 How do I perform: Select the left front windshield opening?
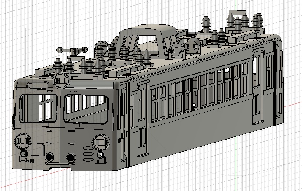coord(38,109)
